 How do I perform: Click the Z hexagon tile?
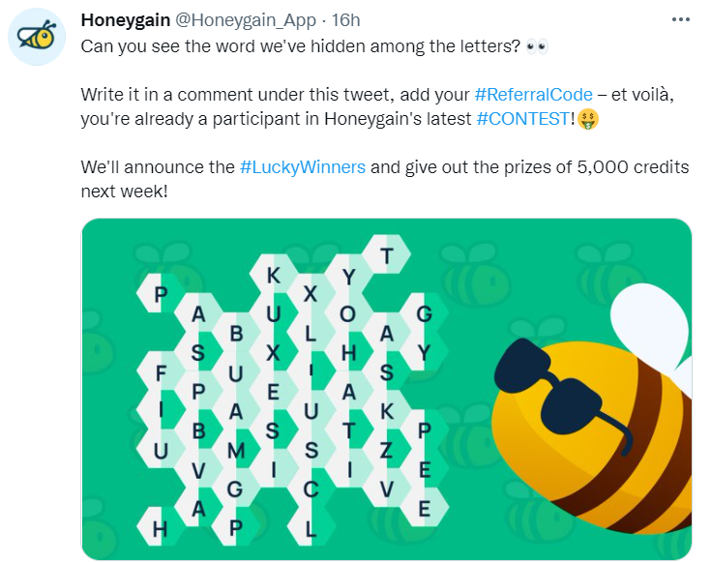pos(386,450)
